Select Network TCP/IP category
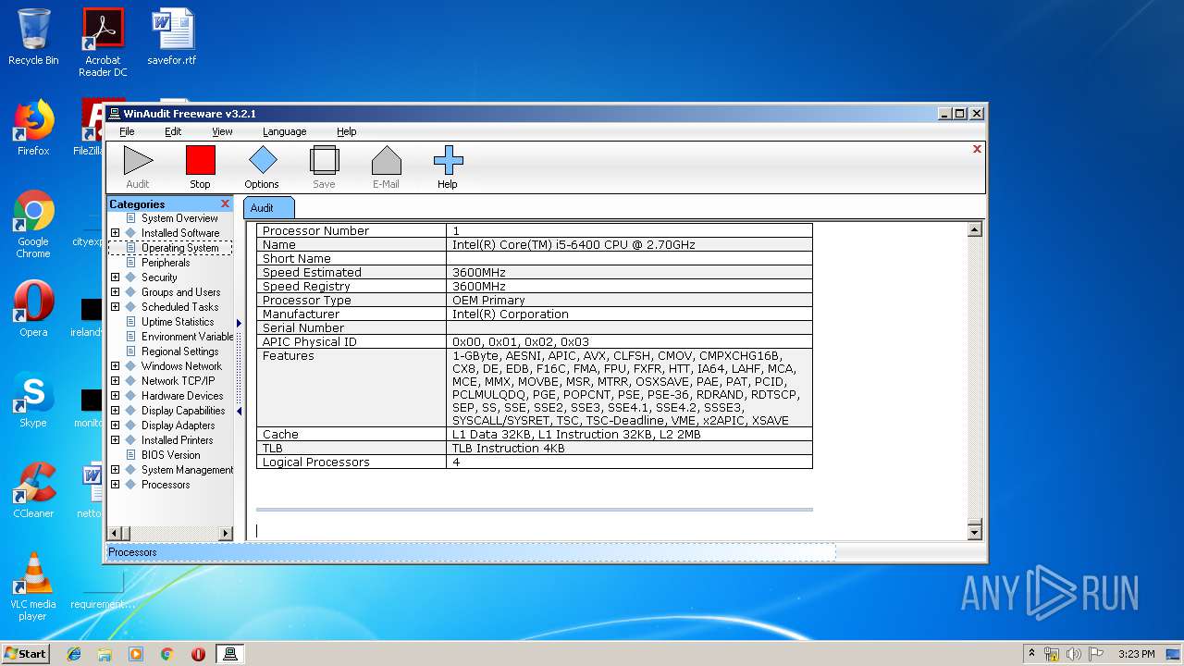Image resolution: width=1184 pixels, height=666 pixels. point(178,381)
